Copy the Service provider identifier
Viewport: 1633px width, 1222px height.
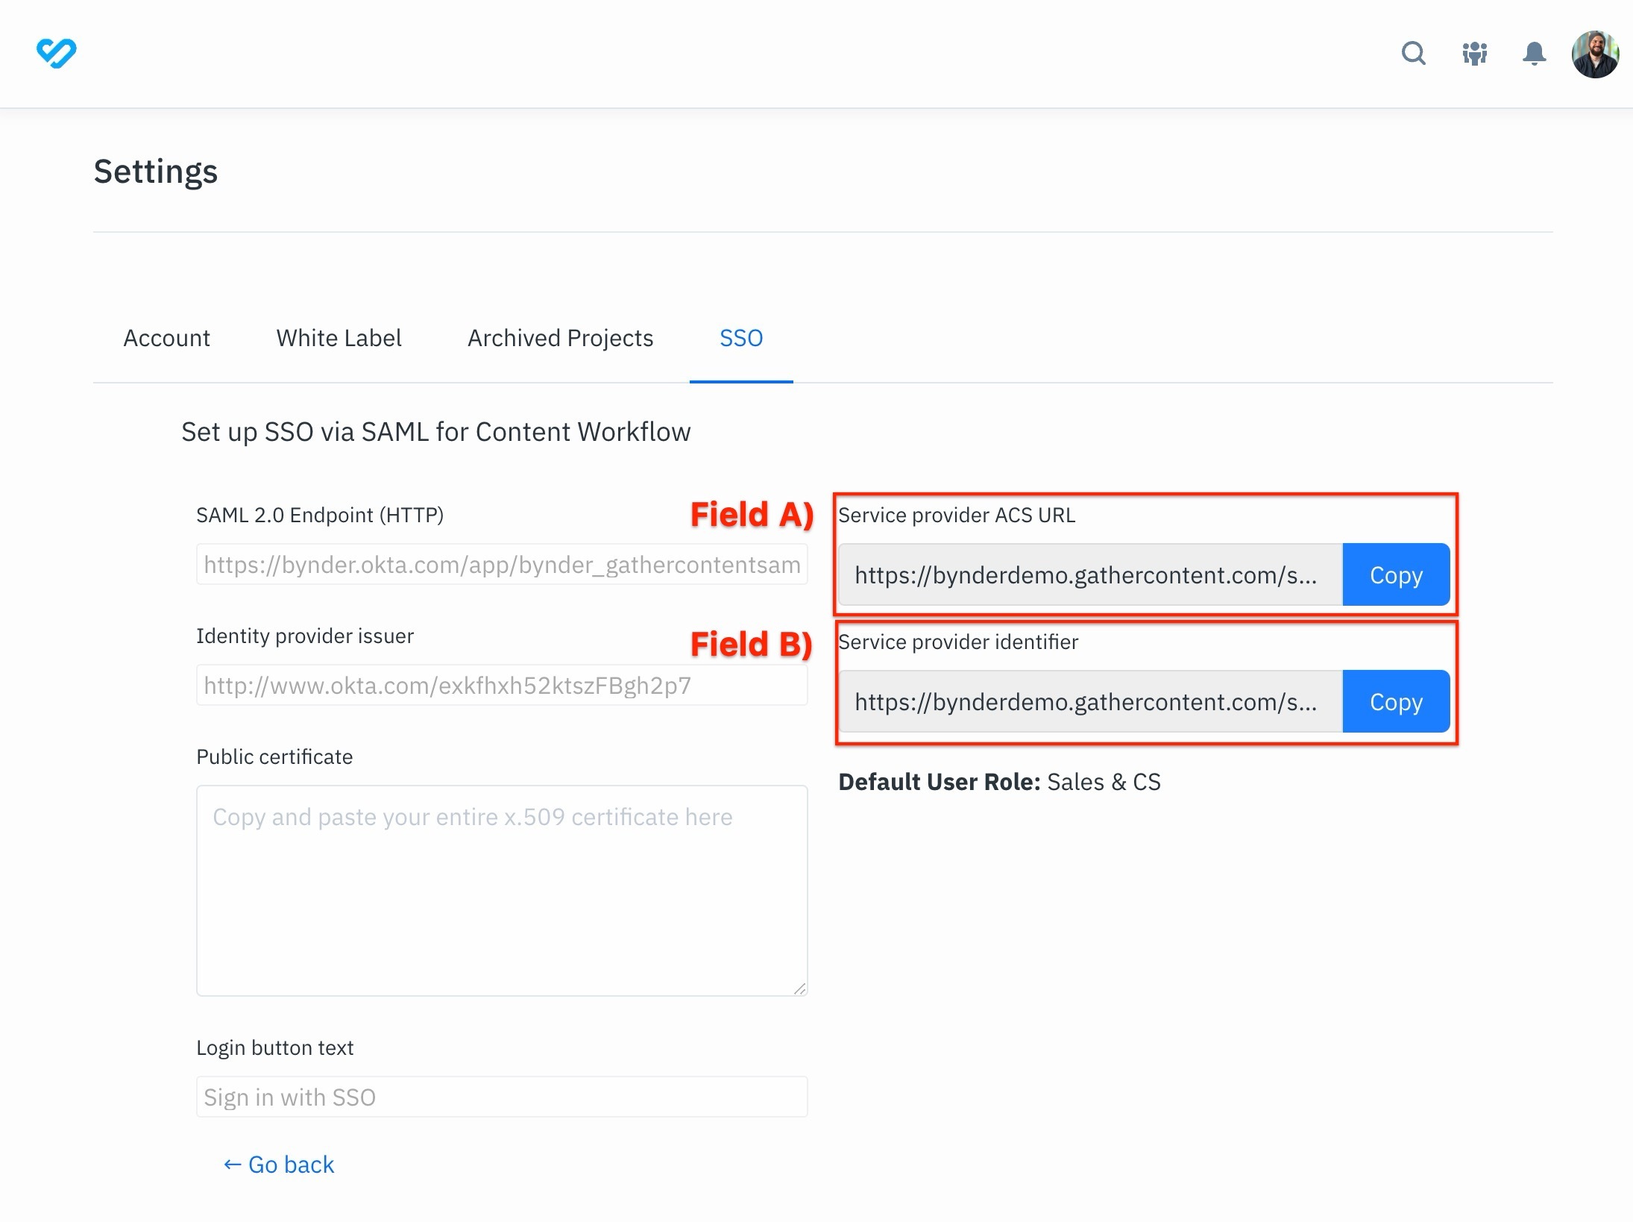point(1396,702)
